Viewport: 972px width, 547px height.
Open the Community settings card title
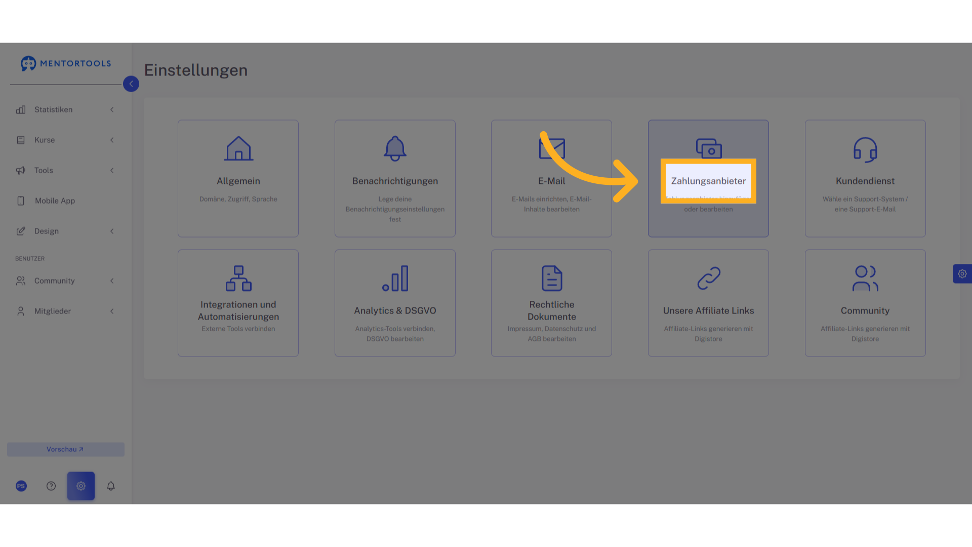865,311
